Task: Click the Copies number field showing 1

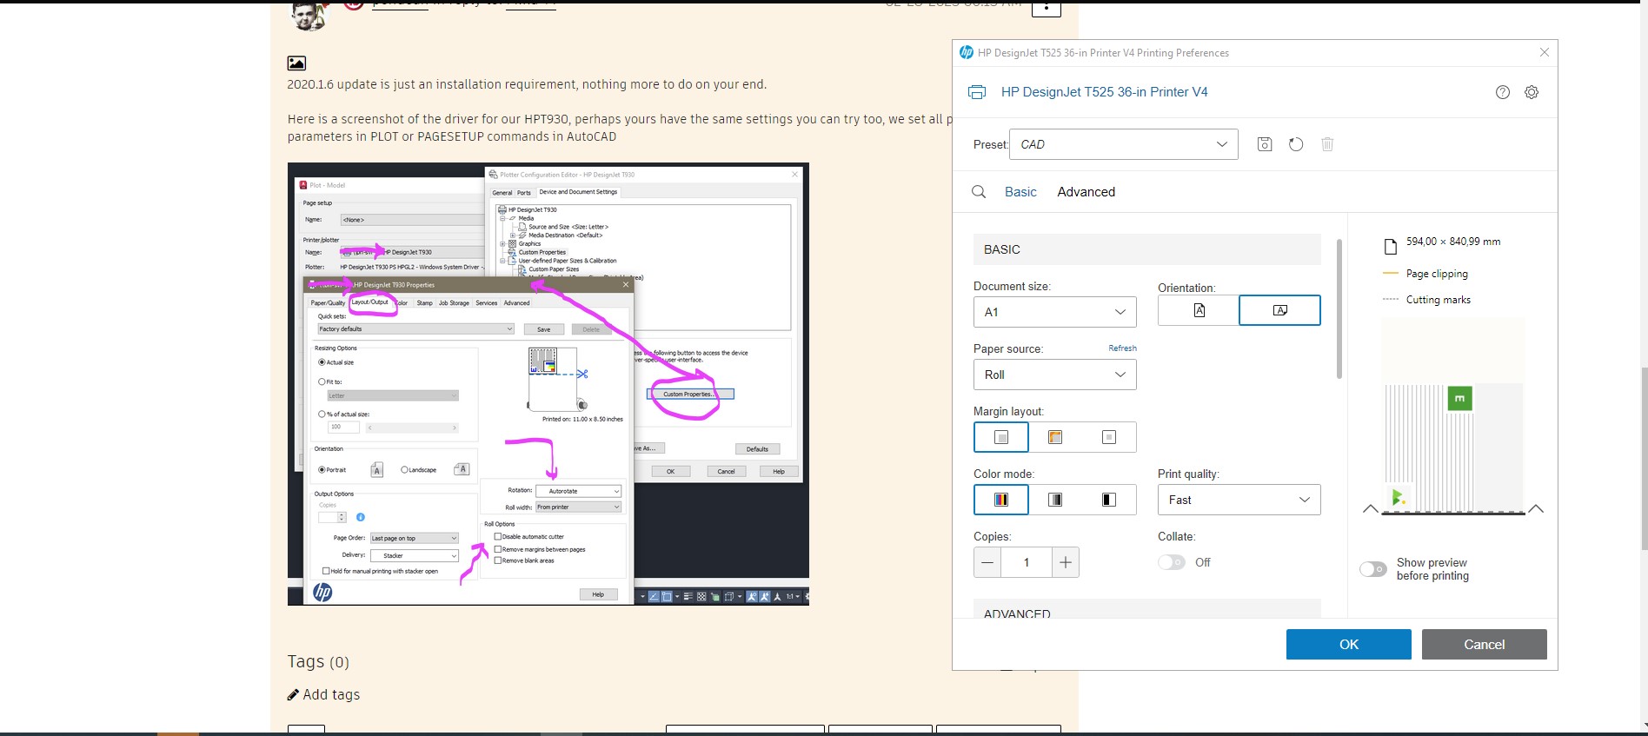Action: click(x=1027, y=562)
